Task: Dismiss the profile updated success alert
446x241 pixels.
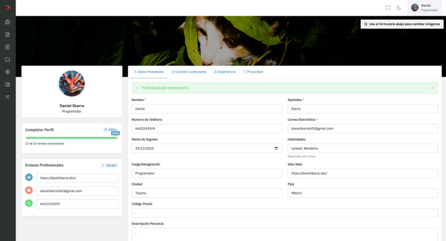Action: coord(432,88)
